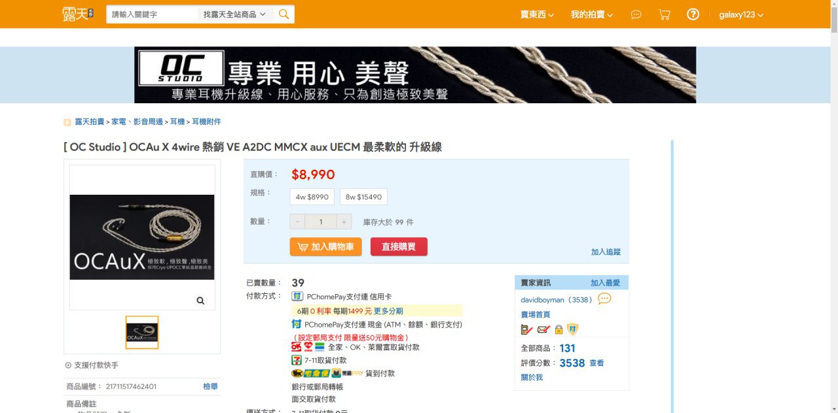This screenshot has width=838, height=413.
Task: Click the 直接購買 button
Action: click(399, 246)
